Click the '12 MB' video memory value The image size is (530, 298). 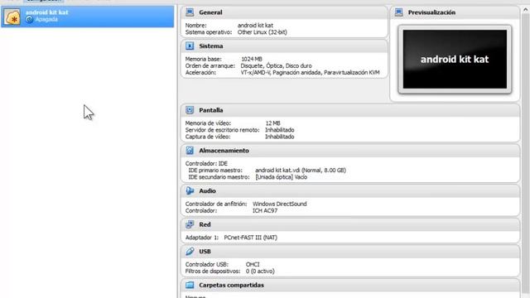pos(272,123)
